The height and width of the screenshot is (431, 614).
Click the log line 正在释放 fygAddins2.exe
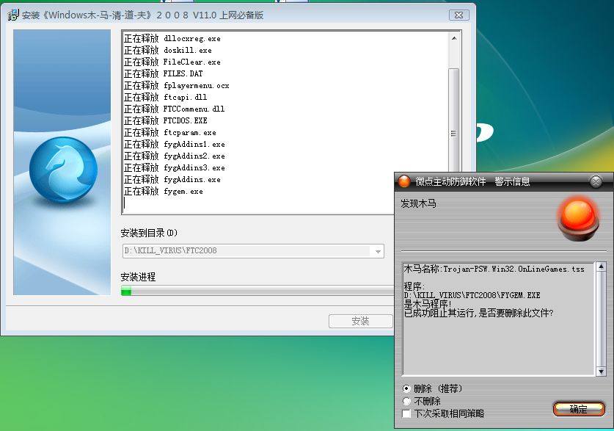click(x=175, y=156)
